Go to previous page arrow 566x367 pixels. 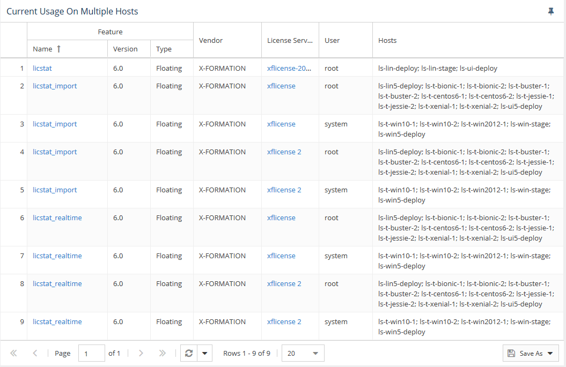pyautogui.click(x=35, y=353)
